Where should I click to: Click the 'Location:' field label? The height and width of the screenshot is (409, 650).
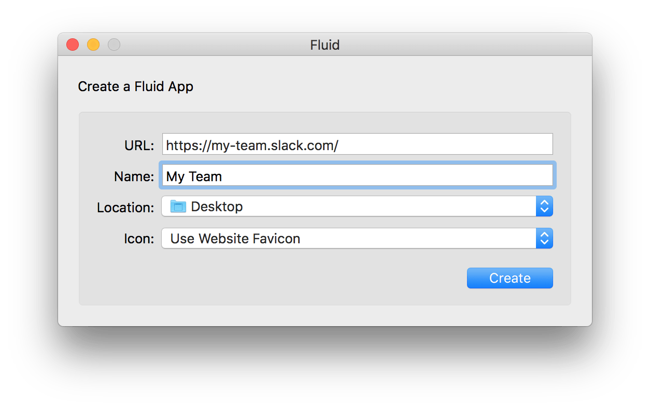tap(125, 208)
